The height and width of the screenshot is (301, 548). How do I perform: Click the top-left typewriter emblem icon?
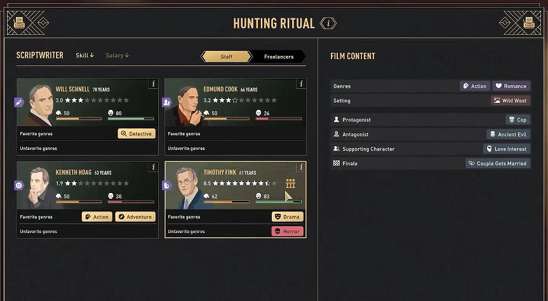tap(19, 23)
